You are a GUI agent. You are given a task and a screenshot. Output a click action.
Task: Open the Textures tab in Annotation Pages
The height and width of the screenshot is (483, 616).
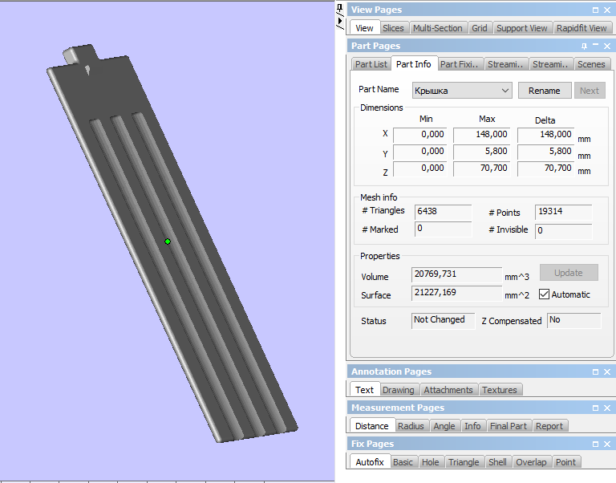[x=500, y=390]
